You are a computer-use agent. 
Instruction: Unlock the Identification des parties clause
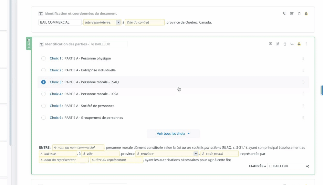pos(299,44)
